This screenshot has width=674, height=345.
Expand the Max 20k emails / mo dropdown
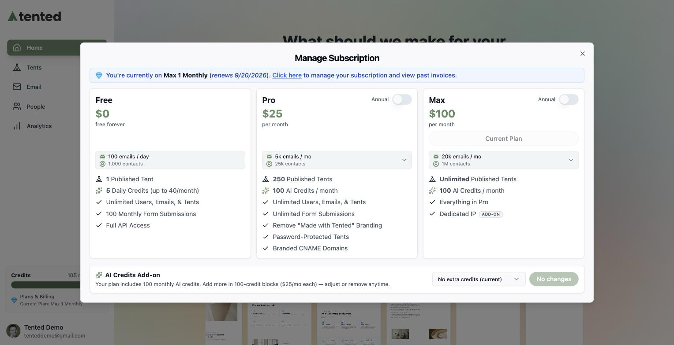(504, 160)
